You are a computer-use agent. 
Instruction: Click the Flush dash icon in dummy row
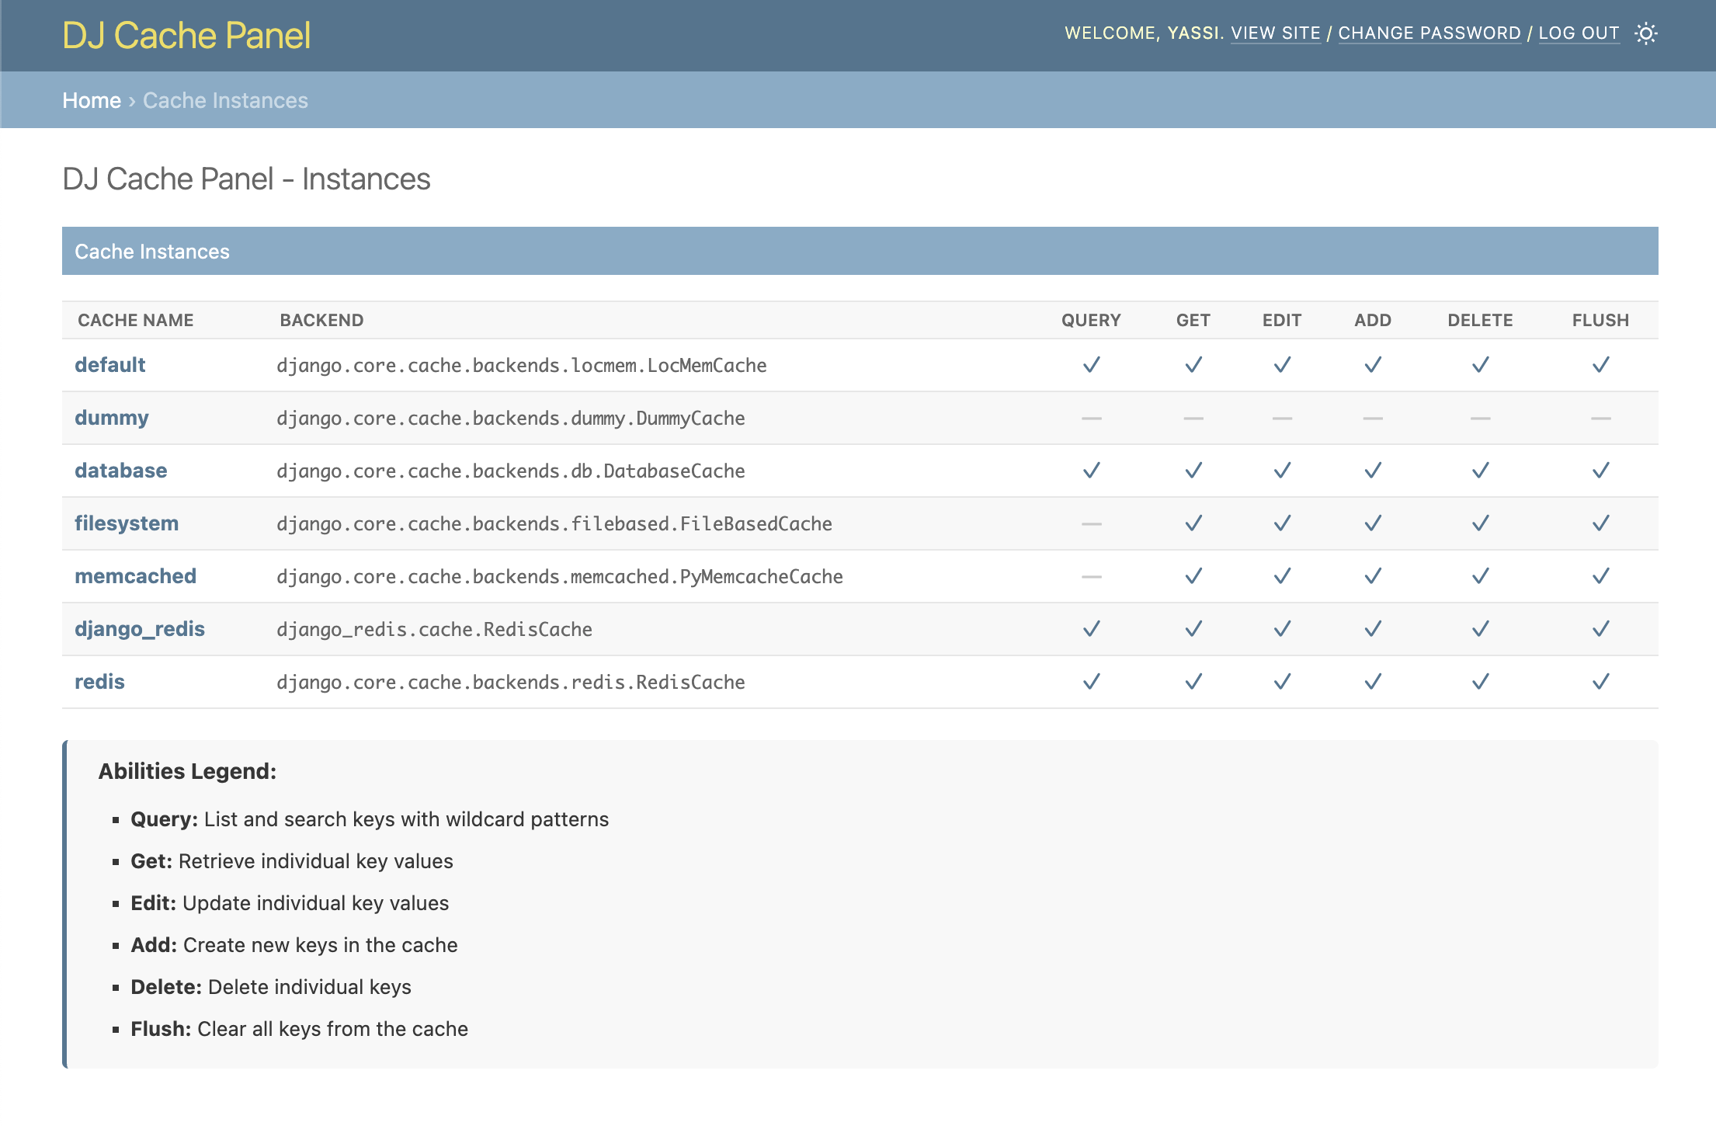pos(1600,419)
